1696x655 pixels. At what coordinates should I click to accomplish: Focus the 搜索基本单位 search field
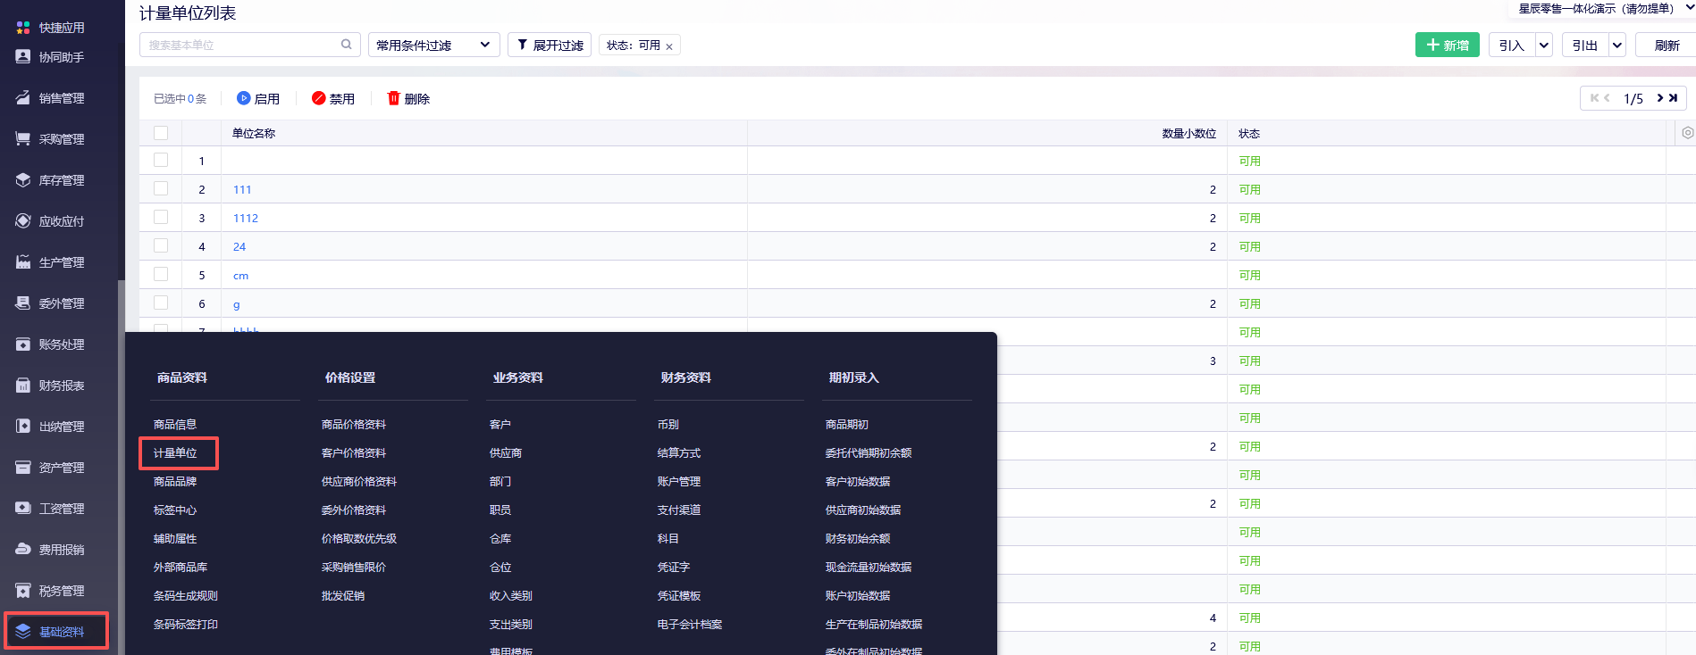[250, 45]
